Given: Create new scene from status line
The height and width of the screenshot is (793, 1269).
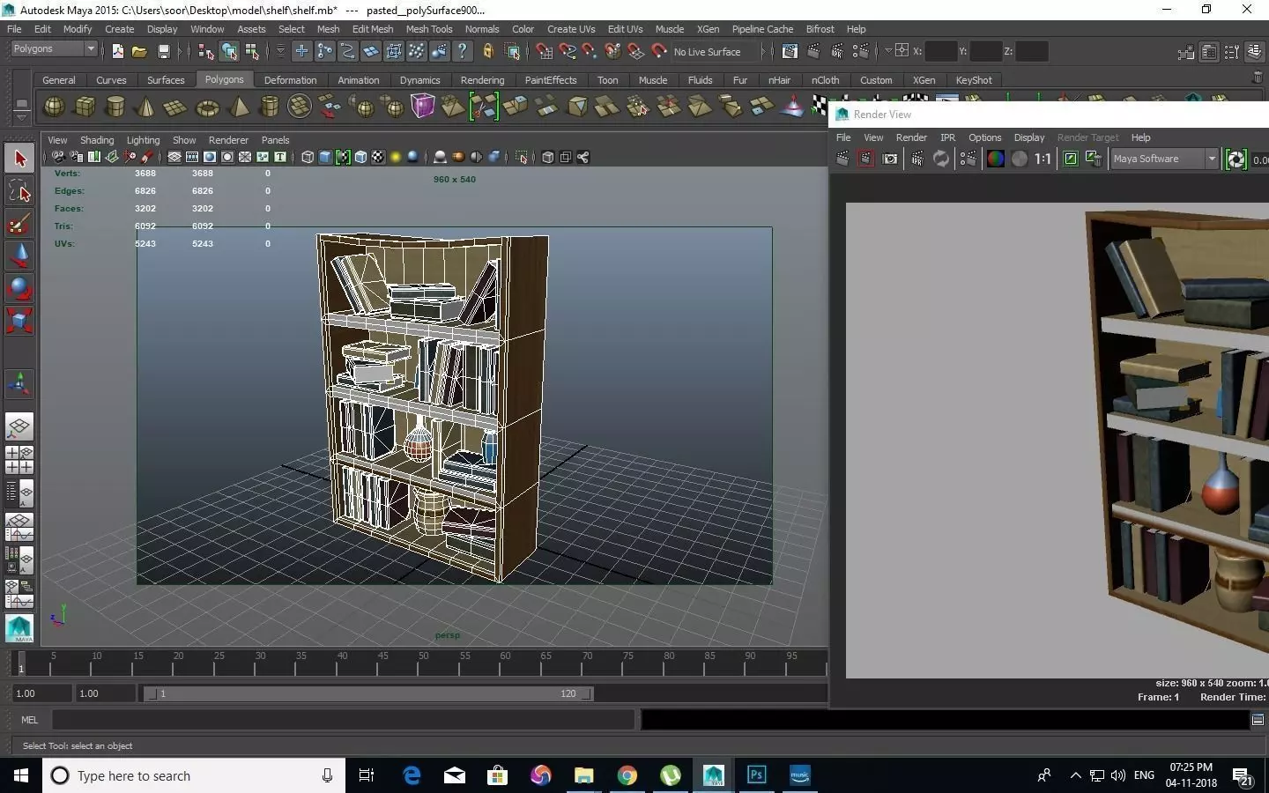Looking at the screenshot, I should coord(117,51).
